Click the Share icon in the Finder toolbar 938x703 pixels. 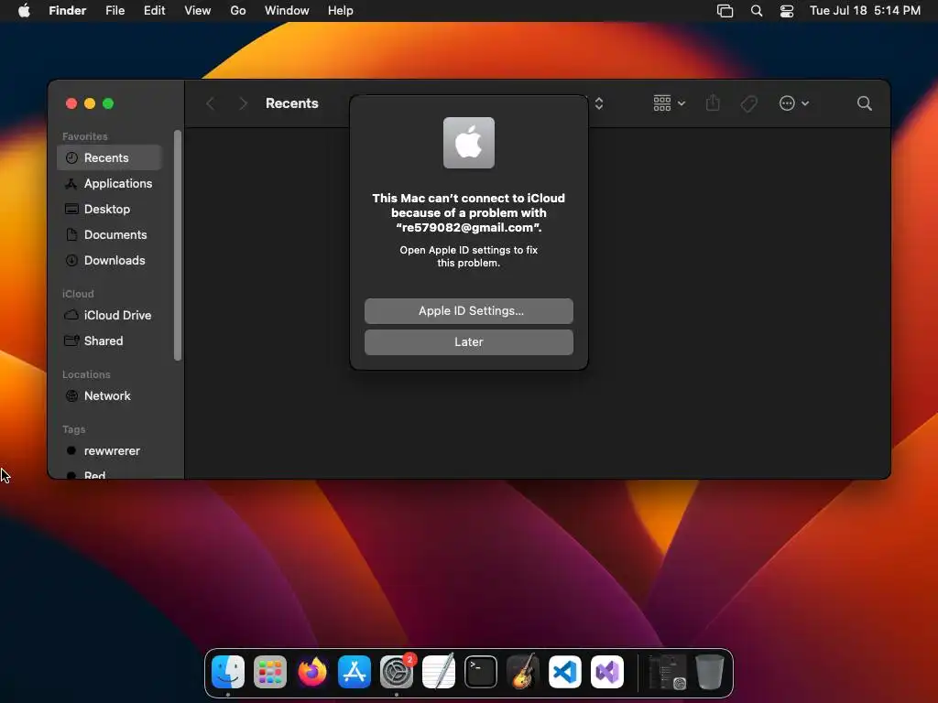pos(713,103)
